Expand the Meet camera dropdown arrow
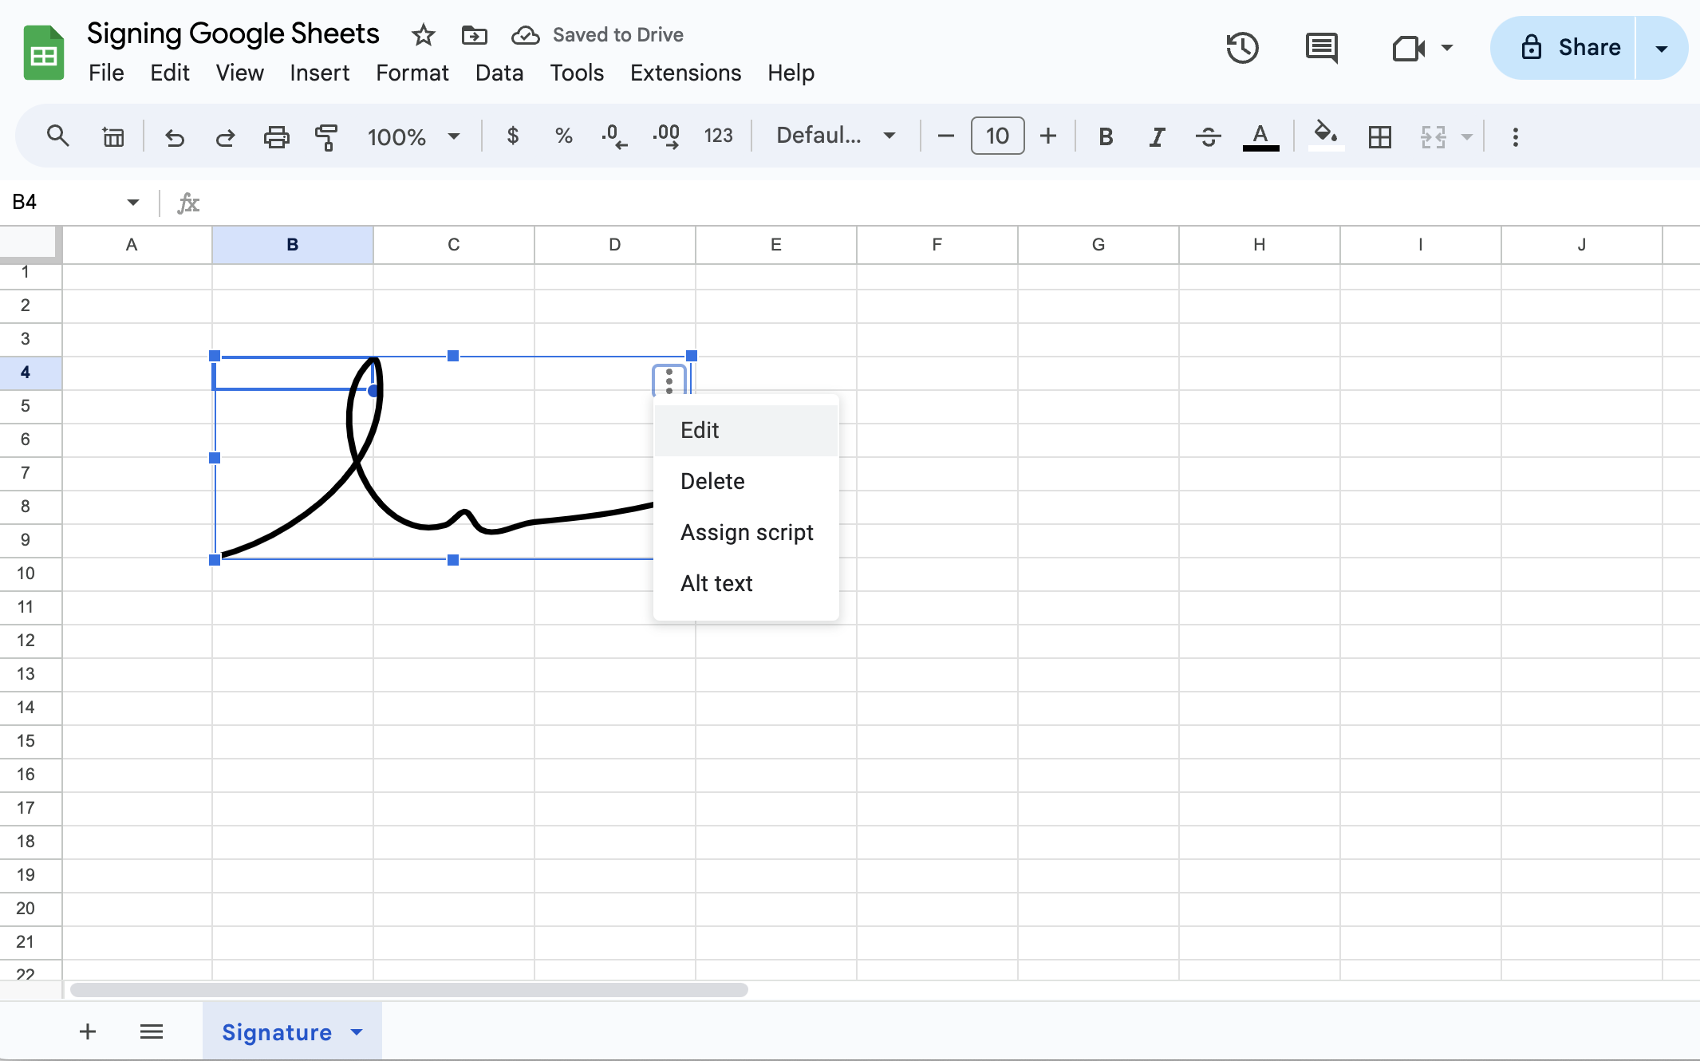The height and width of the screenshot is (1061, 1700). [1446, 48]
